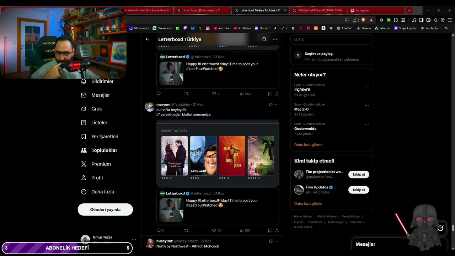Like the upper post with 4 likes
This screenshot has width=455, height=256.
point(214,94)
